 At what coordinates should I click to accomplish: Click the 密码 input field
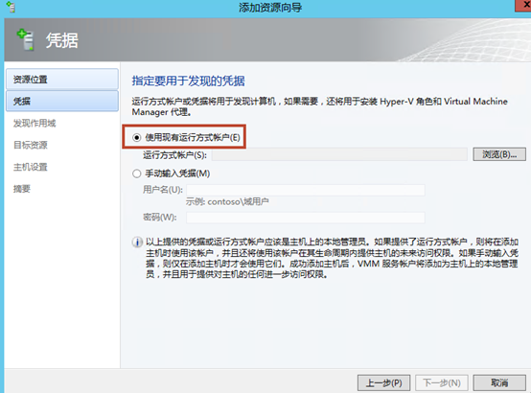(x=306, y=218)
